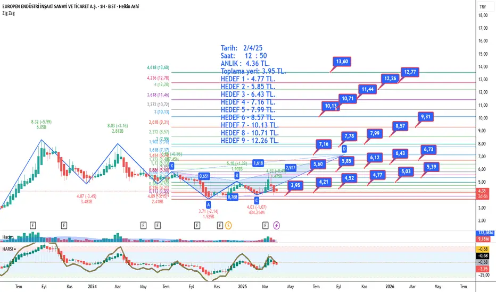
Task: Select the 6,73 callout label
Action: 428,150
